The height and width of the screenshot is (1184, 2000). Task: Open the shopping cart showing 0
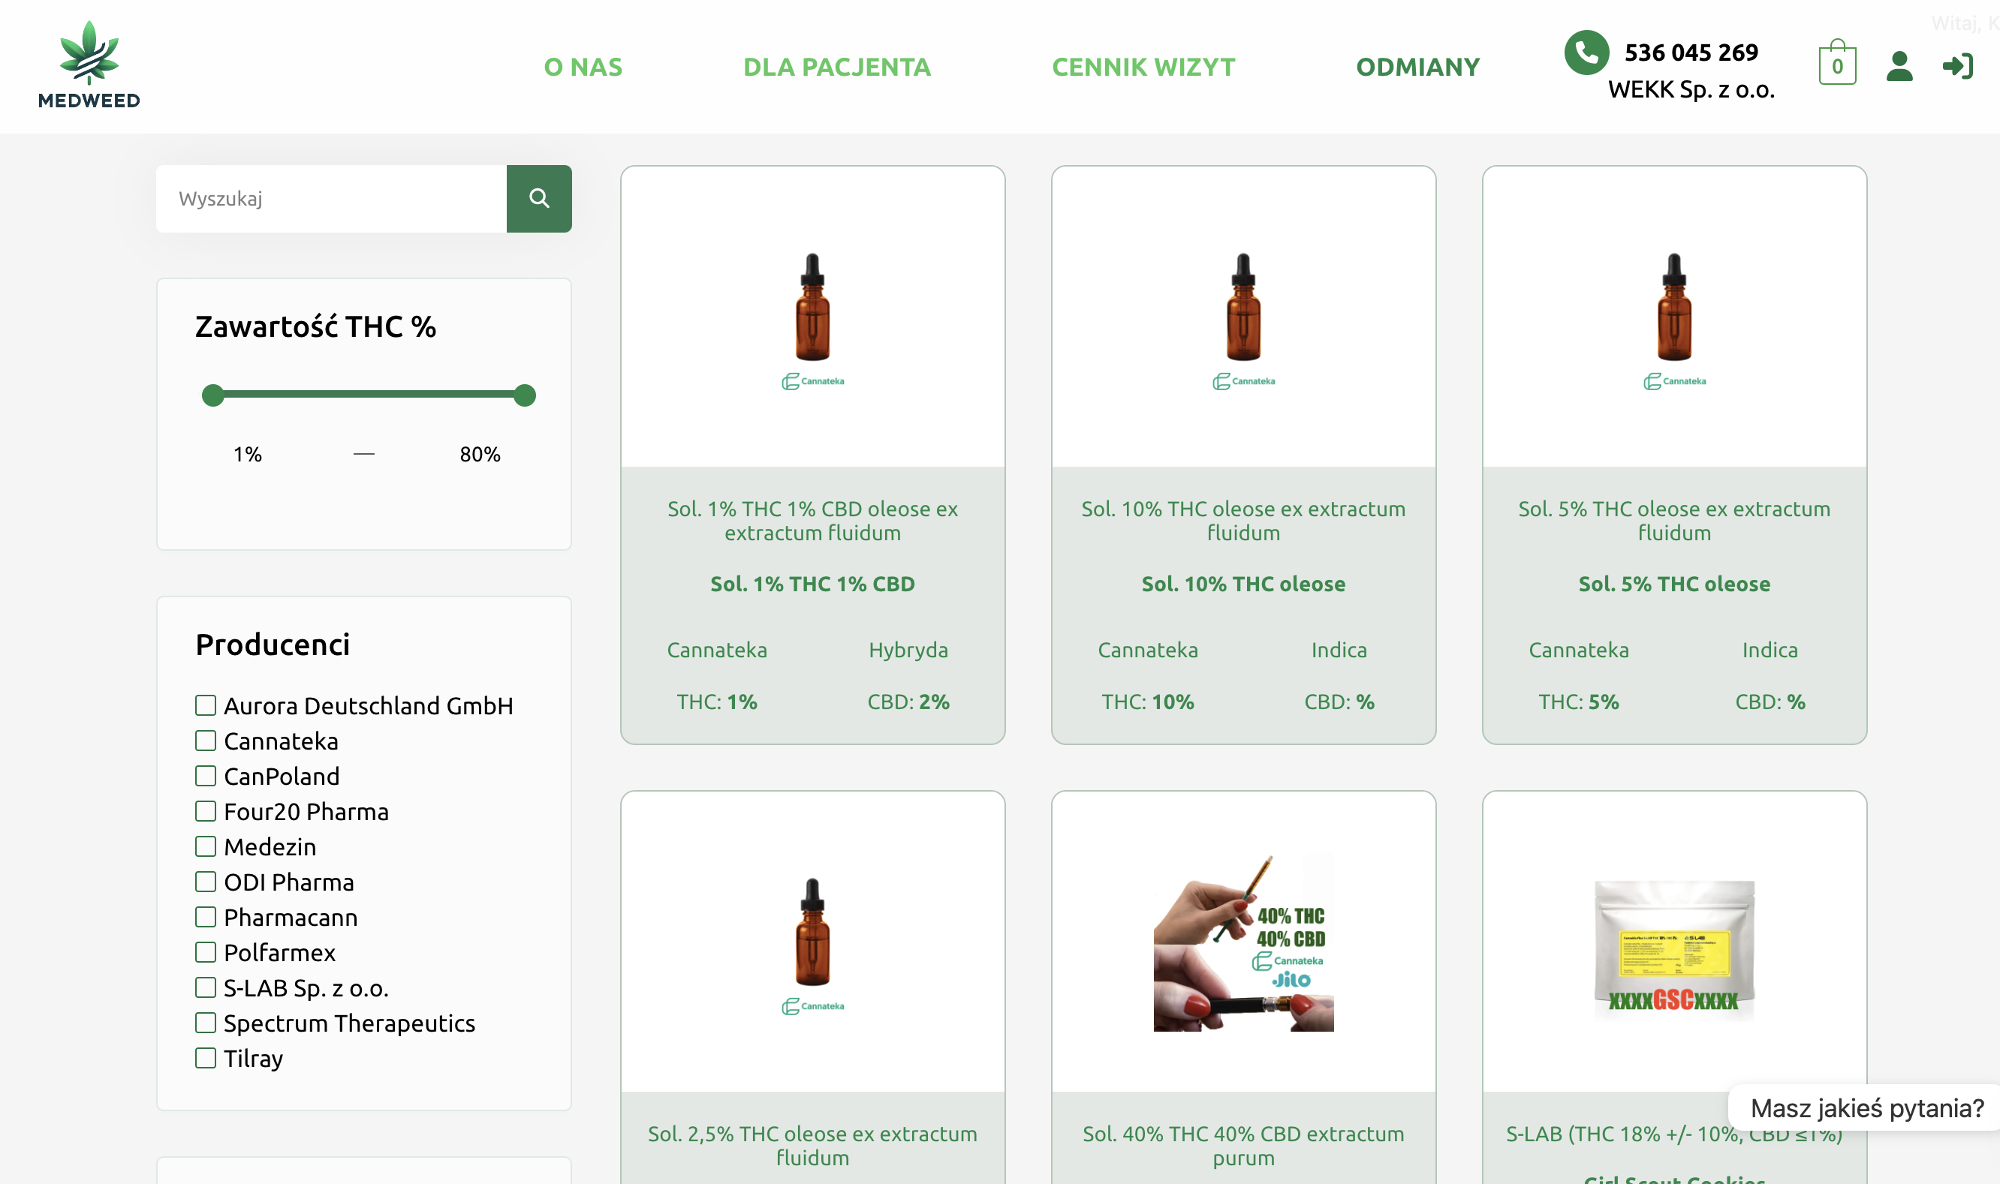(x=1837, y=62)
